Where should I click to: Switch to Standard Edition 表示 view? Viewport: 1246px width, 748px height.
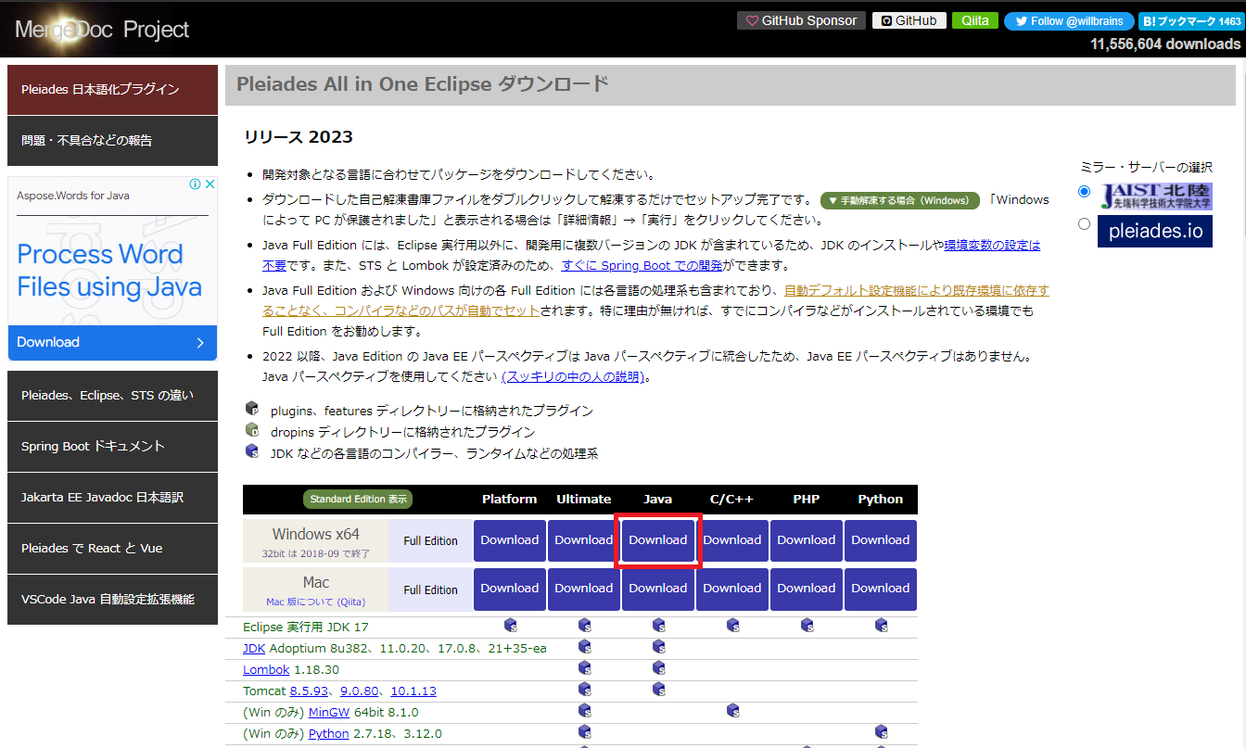[358, 499]
